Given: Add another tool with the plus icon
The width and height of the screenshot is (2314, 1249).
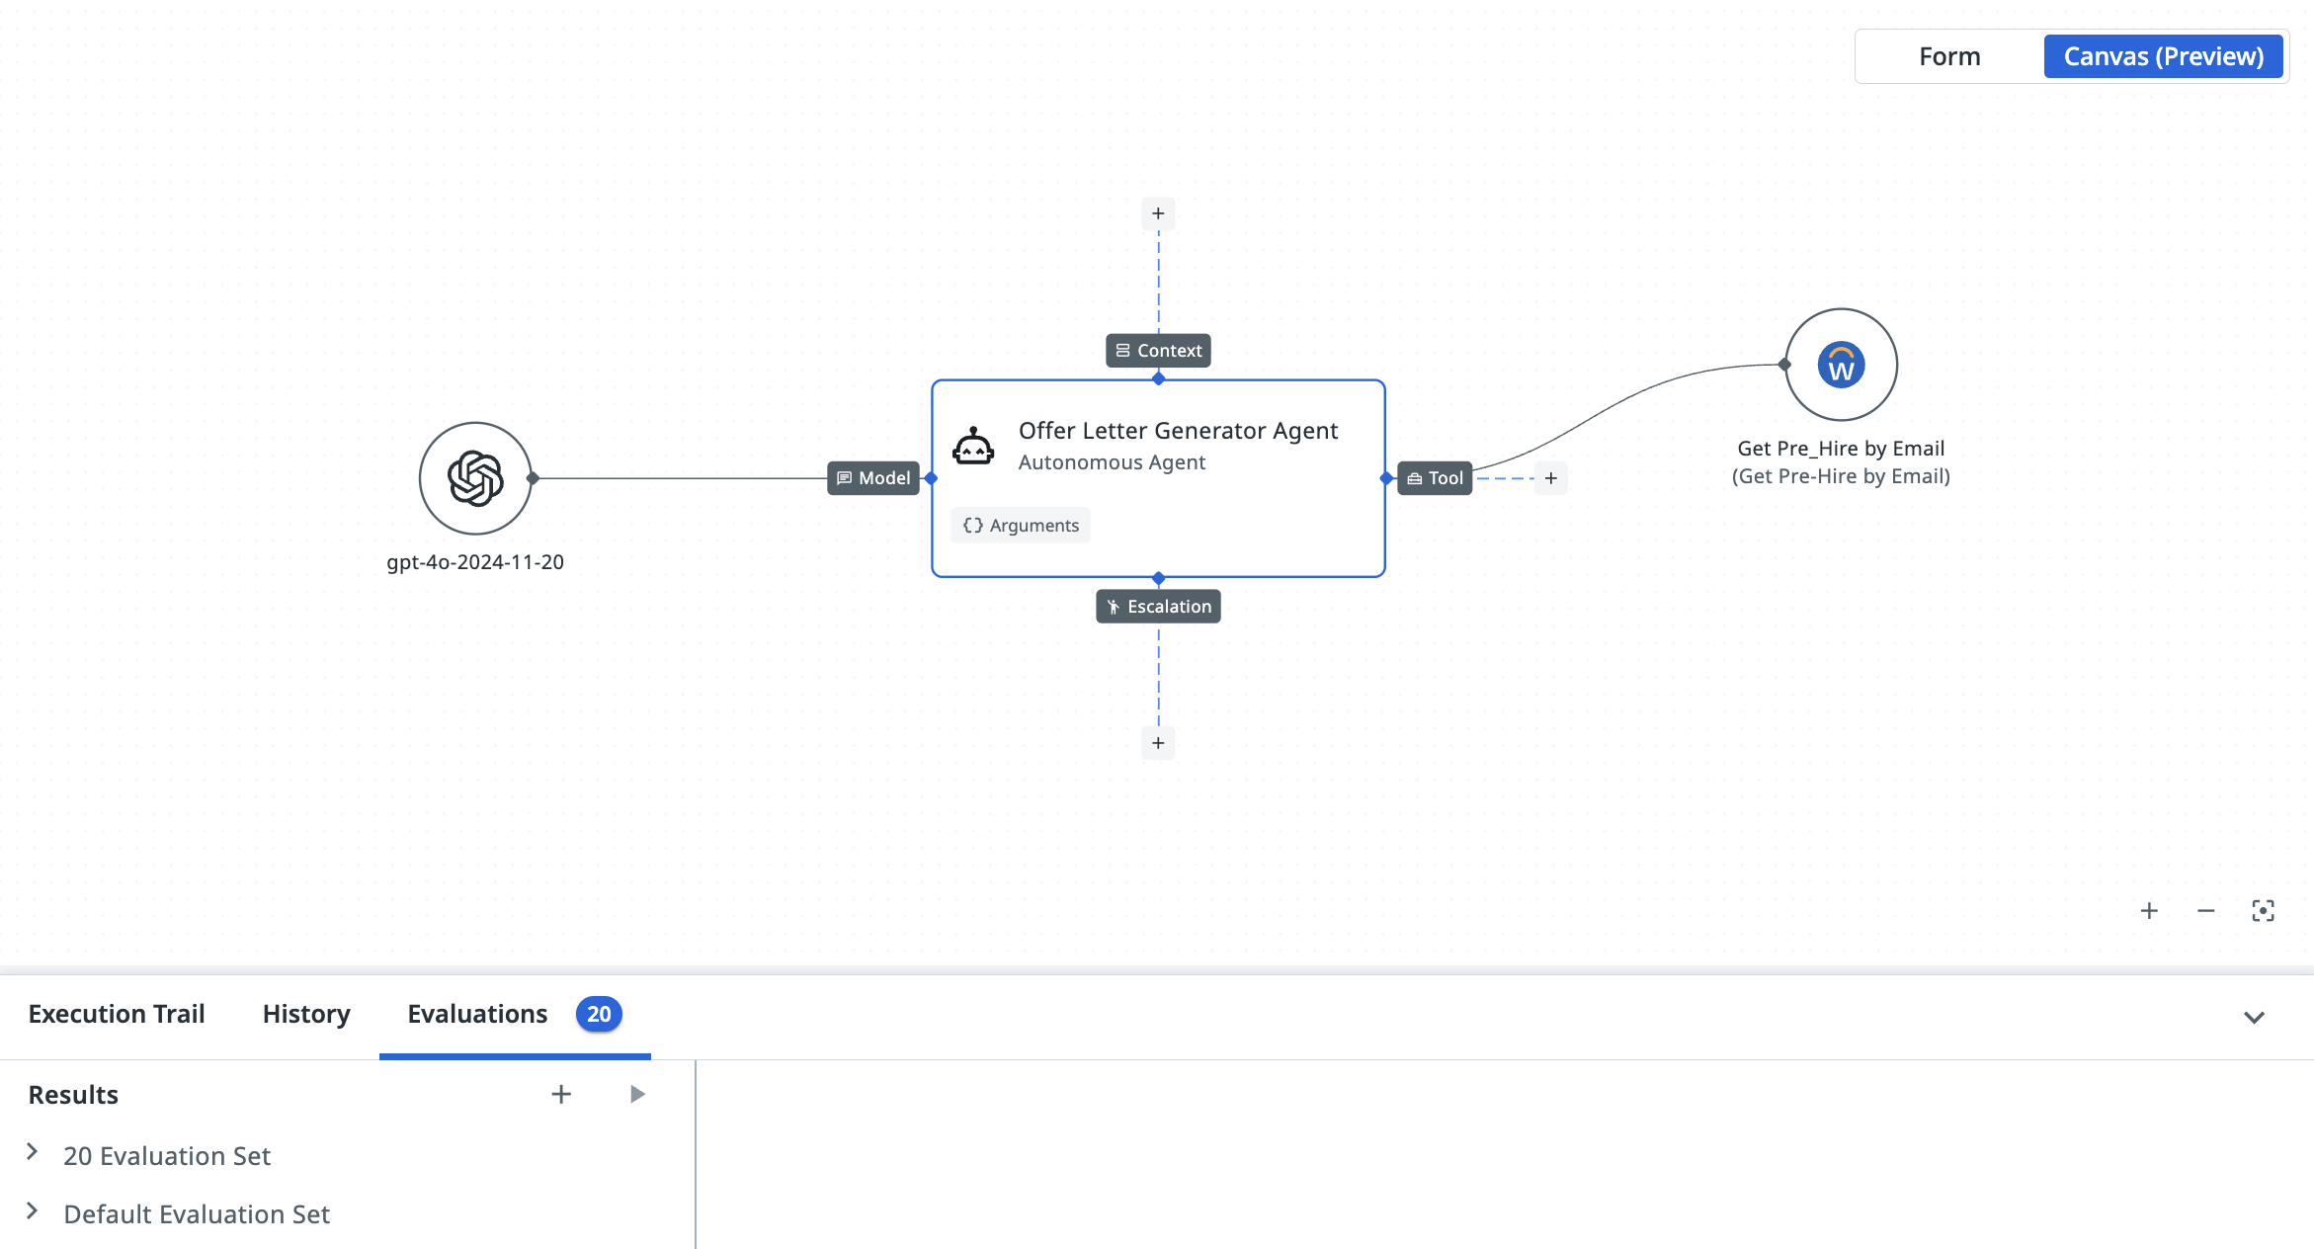Looking at the screenshot, I should pyautogui.click(x=1551, y=478).
